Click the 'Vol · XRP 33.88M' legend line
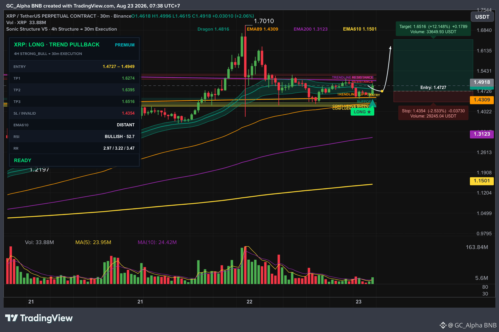 point(26,23)
